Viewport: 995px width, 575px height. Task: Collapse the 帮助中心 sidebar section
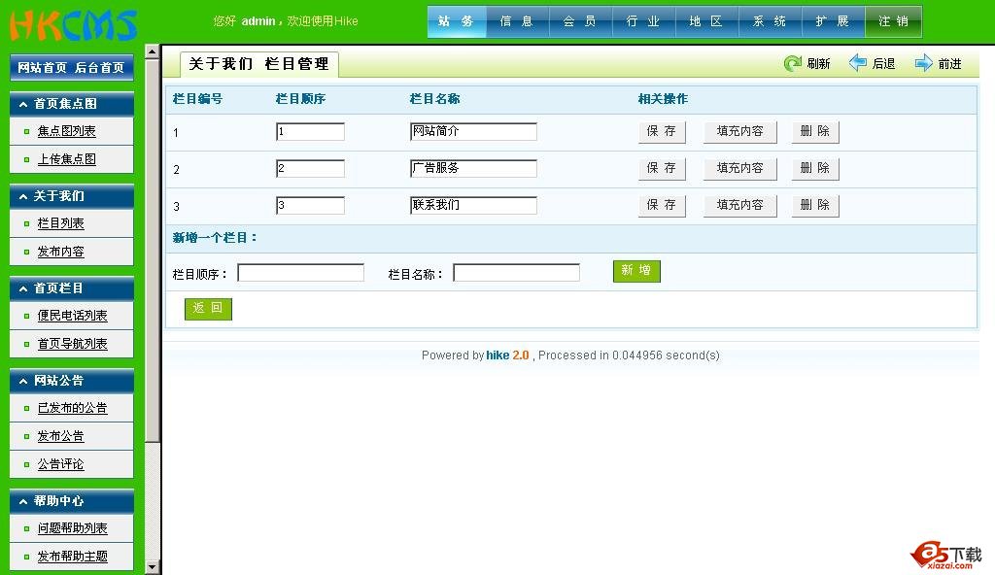[x=23, y=501]
